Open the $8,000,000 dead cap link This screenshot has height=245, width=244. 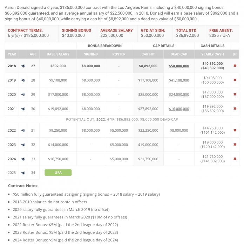point(179,130)
